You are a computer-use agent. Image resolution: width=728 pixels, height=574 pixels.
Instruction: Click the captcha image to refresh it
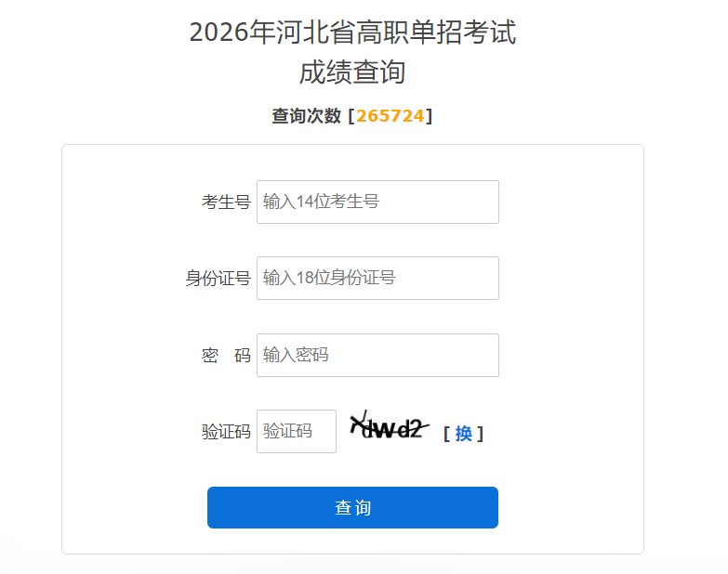point(388,427)
